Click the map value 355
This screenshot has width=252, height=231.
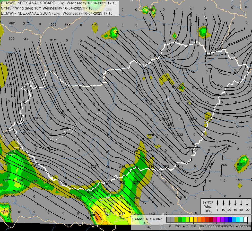click(67, 25)
